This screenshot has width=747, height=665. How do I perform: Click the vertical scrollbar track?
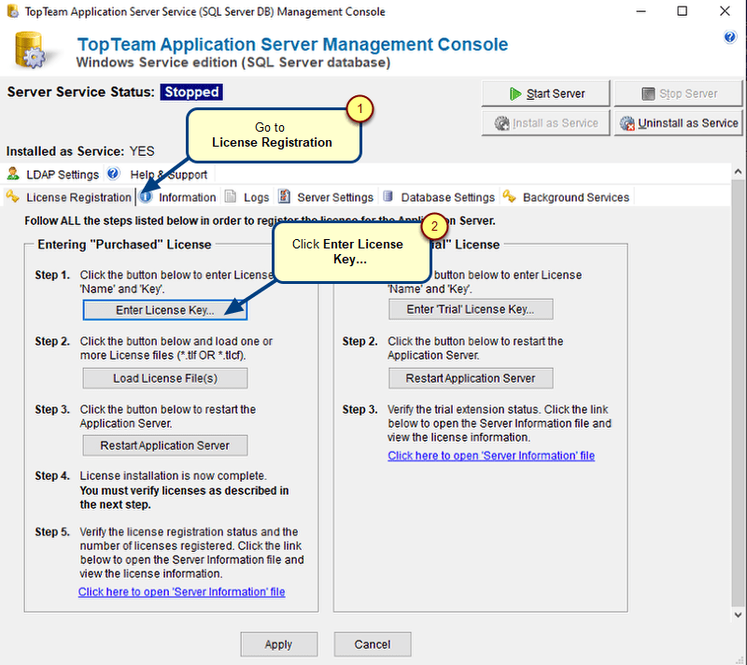coord(738,393)
